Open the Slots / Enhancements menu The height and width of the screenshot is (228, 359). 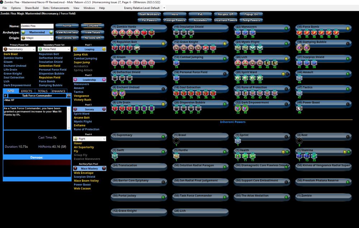(56, 8)
